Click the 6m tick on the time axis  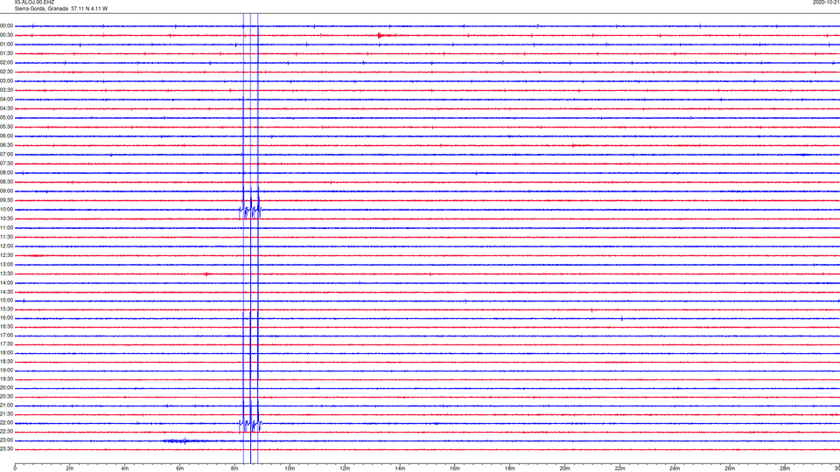click(180, 469)
